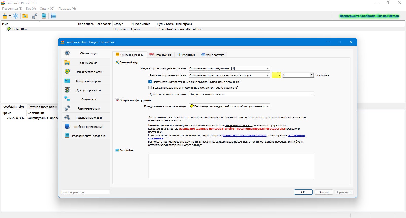Open the Опции файла section
The height and width of the screenshot is (218, 406).
86,63
